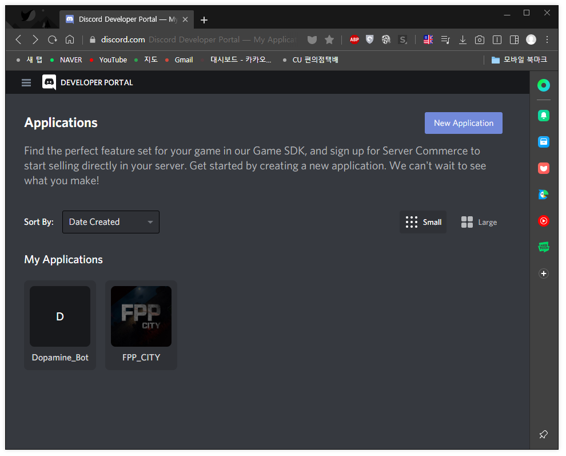This screenshot has width=566, height=456.
Task: Click the FPP_CITY name label
Action: click(141, 358)
